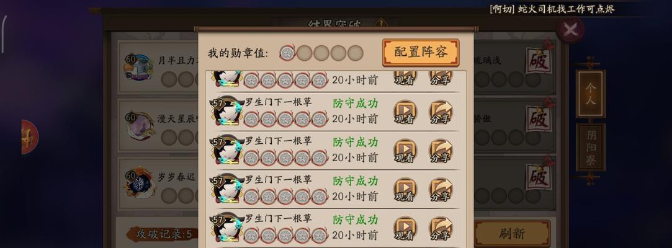Close the 结界突破 window
This screenshot has height=248, width=672.
click(x=570, y=30)
